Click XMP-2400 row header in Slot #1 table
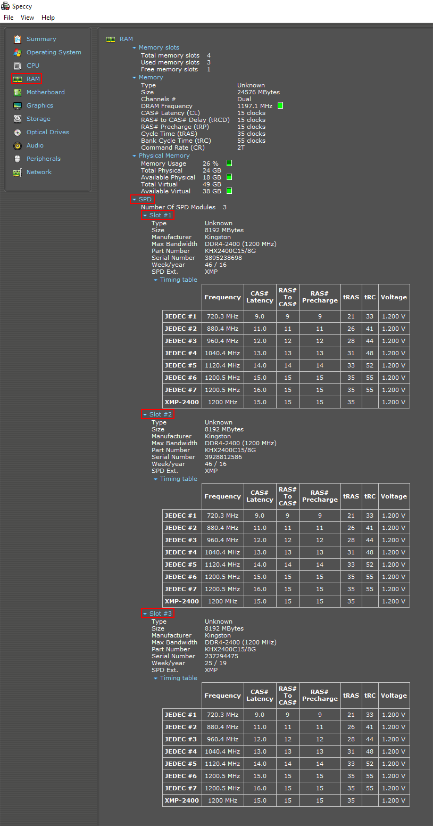 [x=182, y=402]
